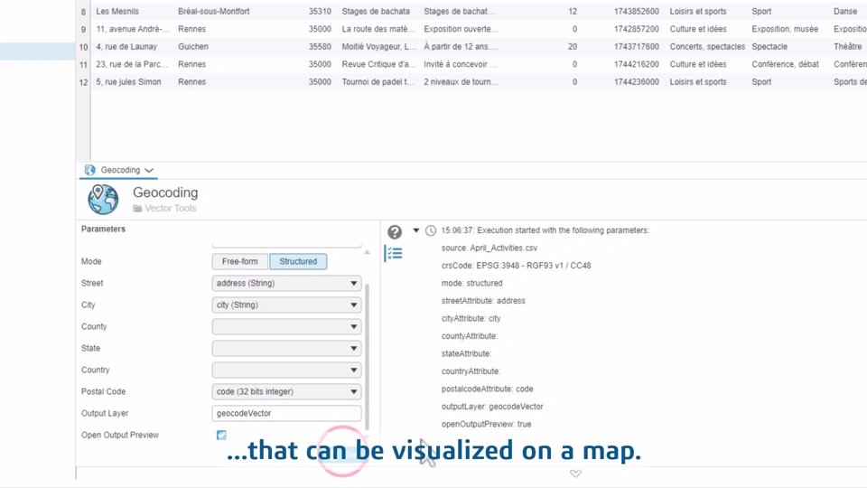The height and width of the screenshot is (488, 867).
Task: Click the Geocoding globe tab icon
Action: pyautogui.click(x=89, y=170)
